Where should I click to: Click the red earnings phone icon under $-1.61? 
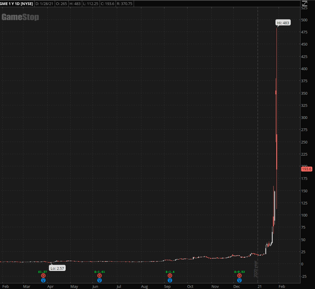tap(99, 276)
